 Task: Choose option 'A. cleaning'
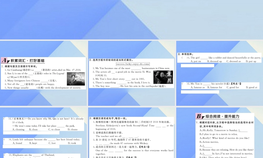(18, 130)
